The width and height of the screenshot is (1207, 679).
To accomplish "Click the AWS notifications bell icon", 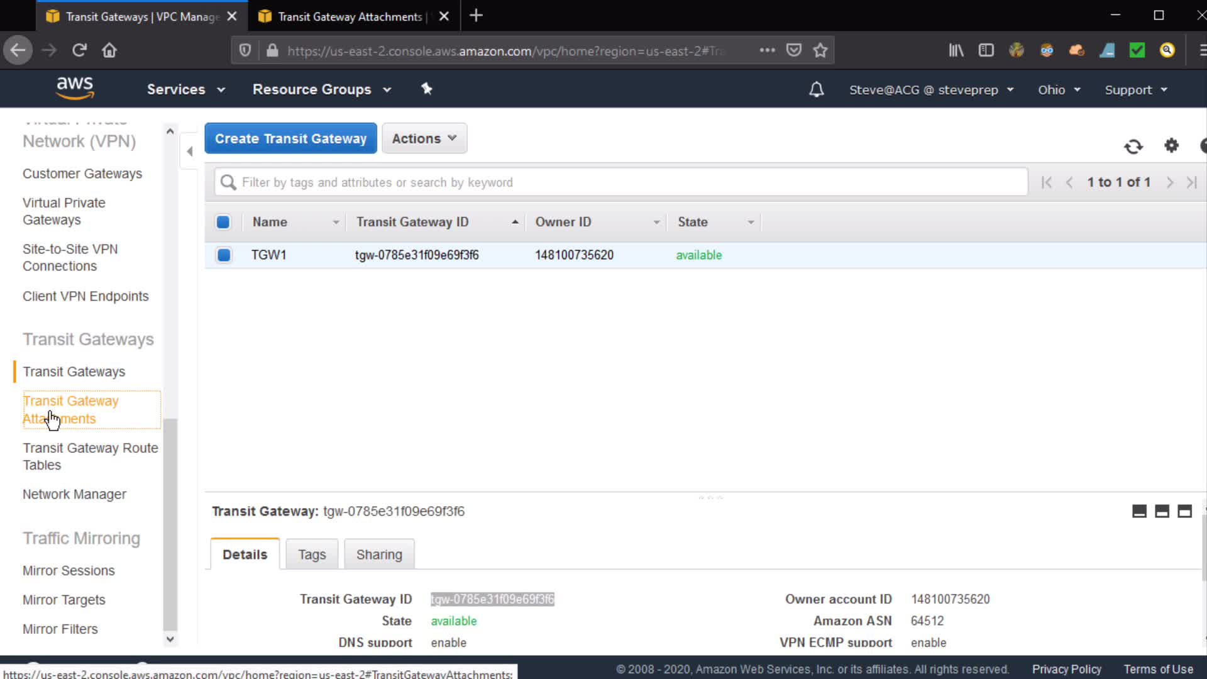I will [x=816, y=90].
